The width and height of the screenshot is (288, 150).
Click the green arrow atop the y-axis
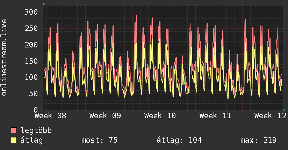tap(44, 4)
